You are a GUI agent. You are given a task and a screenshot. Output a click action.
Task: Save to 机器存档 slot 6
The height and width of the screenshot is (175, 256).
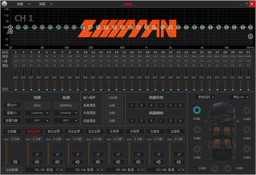coord(180,105)
